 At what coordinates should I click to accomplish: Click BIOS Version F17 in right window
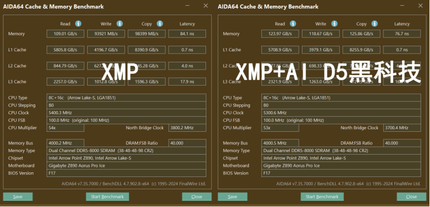point(341,173)
